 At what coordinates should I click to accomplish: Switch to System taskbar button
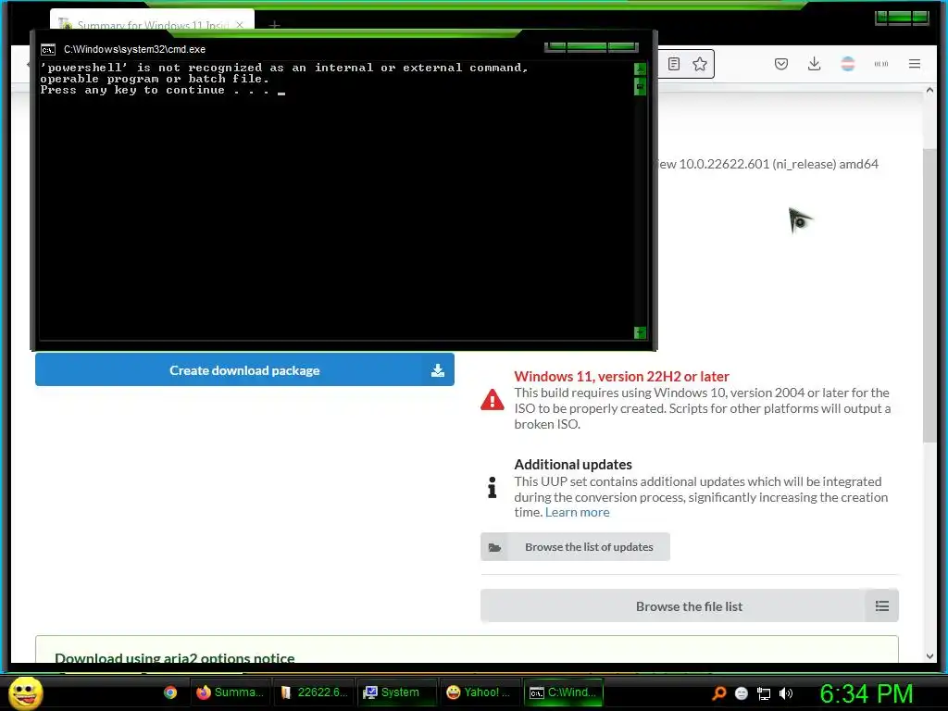pos(397,692)
